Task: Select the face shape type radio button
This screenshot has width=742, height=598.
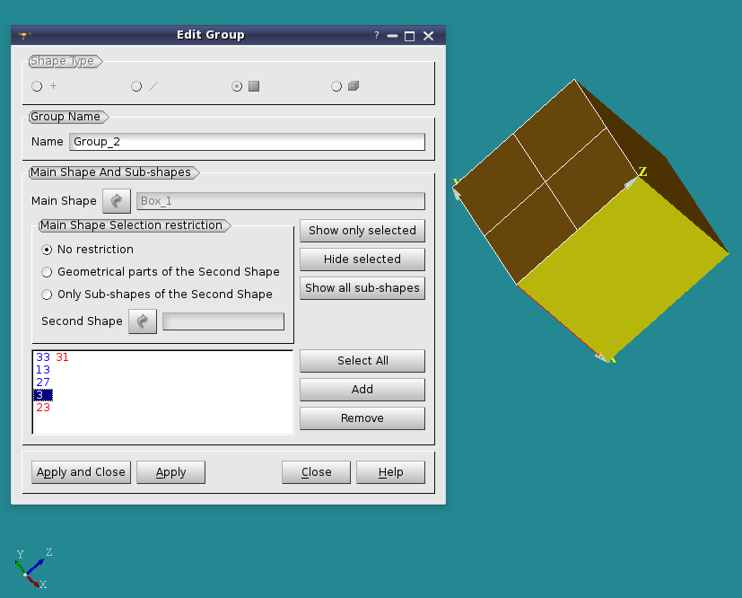Action: [237, 86]
